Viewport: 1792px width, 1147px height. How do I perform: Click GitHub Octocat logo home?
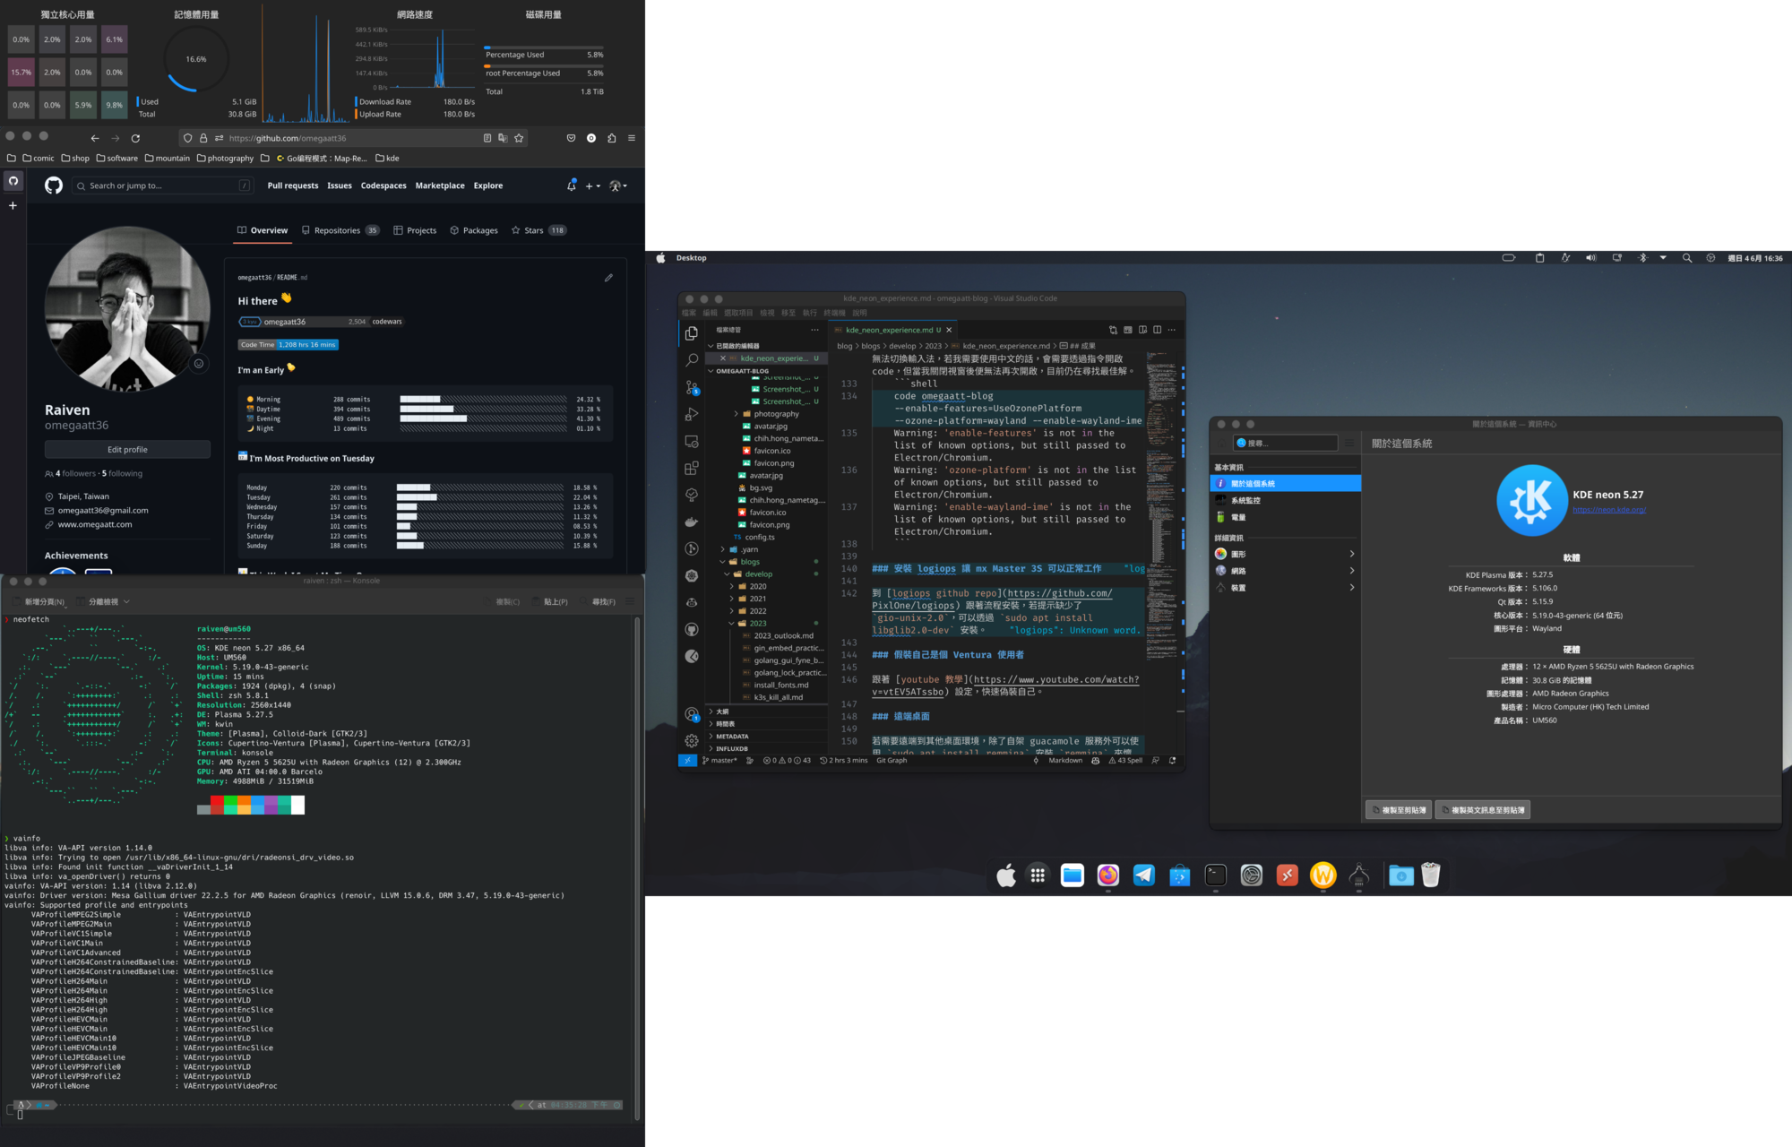pos(54,185)
